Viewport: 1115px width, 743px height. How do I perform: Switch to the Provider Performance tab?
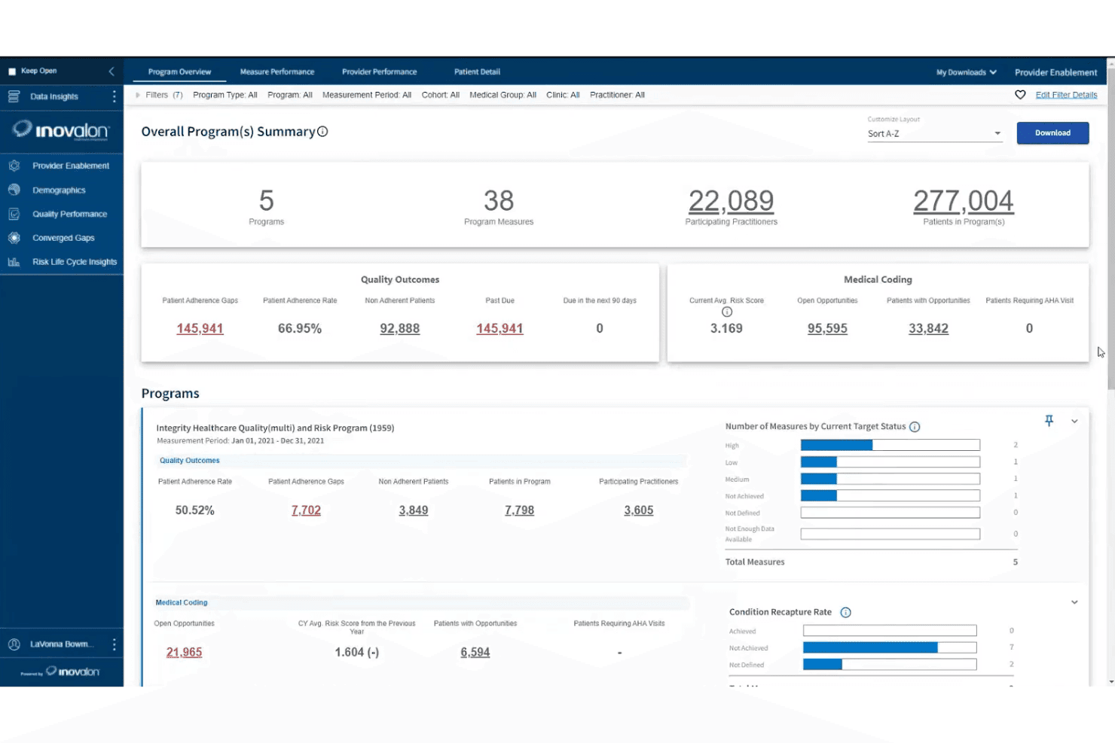pyautogui.click(x=379, y=72)
